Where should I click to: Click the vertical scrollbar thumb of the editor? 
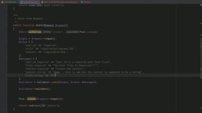coord(201,58)
